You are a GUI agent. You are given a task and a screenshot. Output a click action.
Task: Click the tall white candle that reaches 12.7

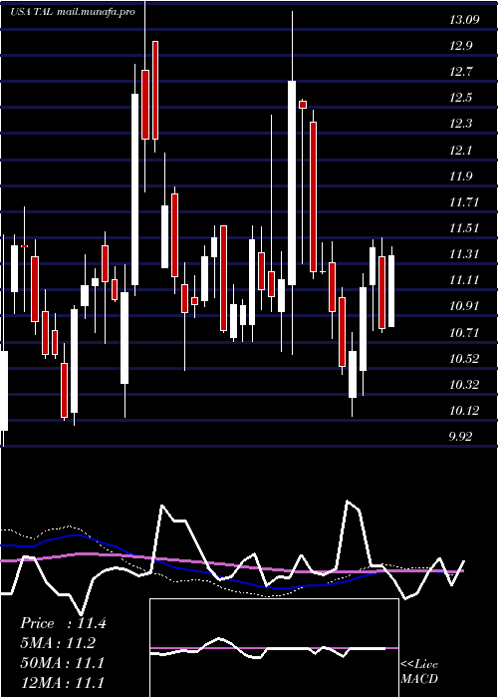point(292,182)
